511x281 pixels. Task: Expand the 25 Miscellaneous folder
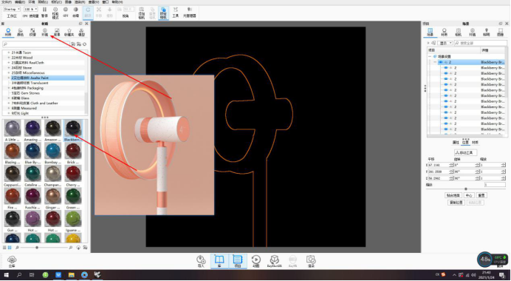pos(9,72)
